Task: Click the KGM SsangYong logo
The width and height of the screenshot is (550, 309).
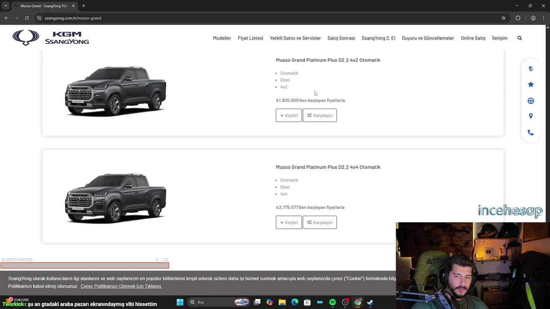Action: [x=51, y=38]
